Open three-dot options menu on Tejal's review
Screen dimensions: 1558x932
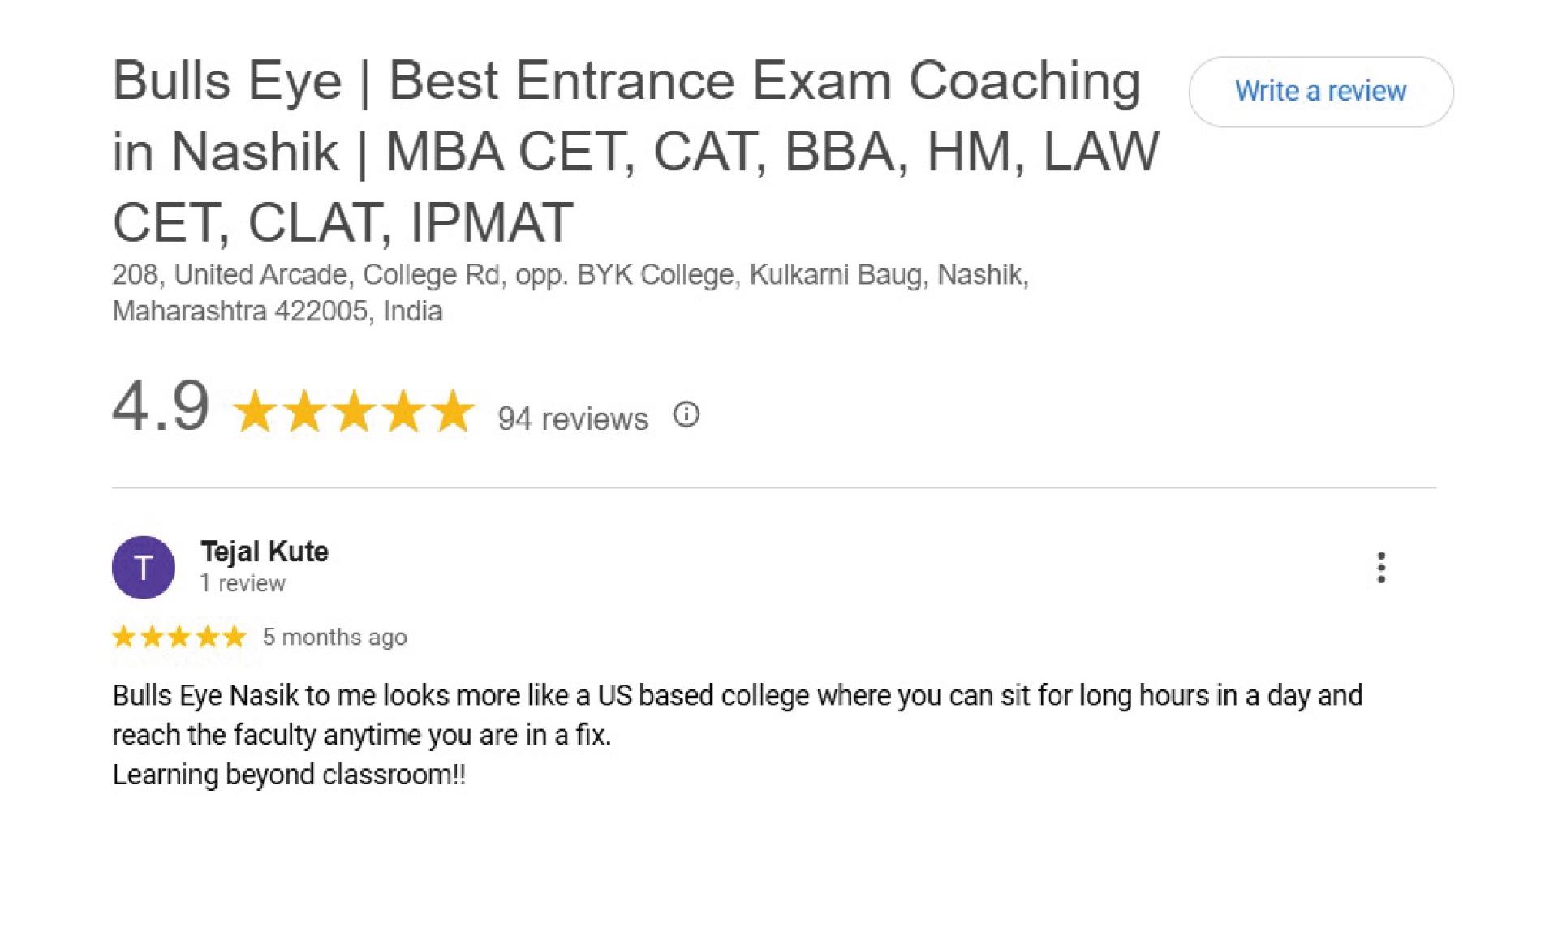pyautogui.click(x=1381, y=568)
